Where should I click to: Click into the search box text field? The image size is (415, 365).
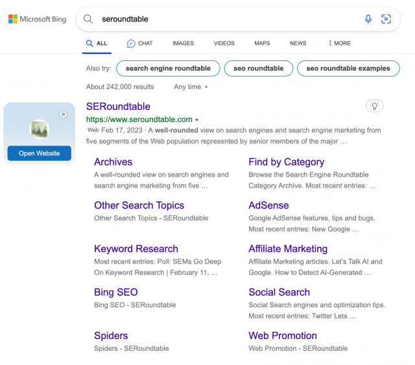(228, 19)
